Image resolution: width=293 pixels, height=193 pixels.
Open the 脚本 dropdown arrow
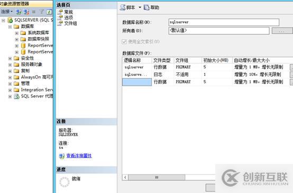[x=140, y=7]
